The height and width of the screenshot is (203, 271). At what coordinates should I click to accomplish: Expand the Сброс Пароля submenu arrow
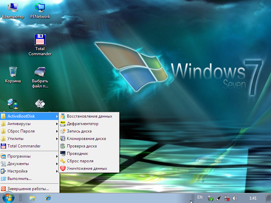[x=57, y=131]
